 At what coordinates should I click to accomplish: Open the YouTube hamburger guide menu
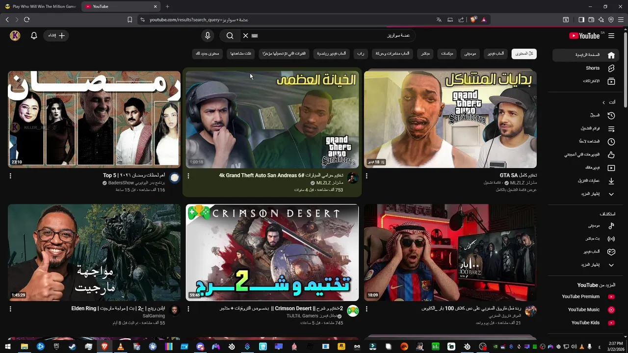[611, 36]
